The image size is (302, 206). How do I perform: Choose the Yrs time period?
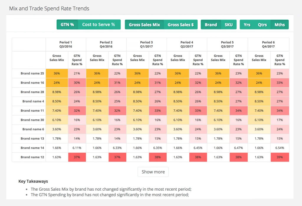(247, 25)
